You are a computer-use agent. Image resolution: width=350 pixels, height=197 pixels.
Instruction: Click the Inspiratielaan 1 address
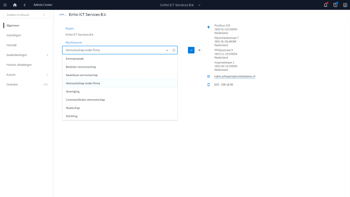(x=226, y=66)
